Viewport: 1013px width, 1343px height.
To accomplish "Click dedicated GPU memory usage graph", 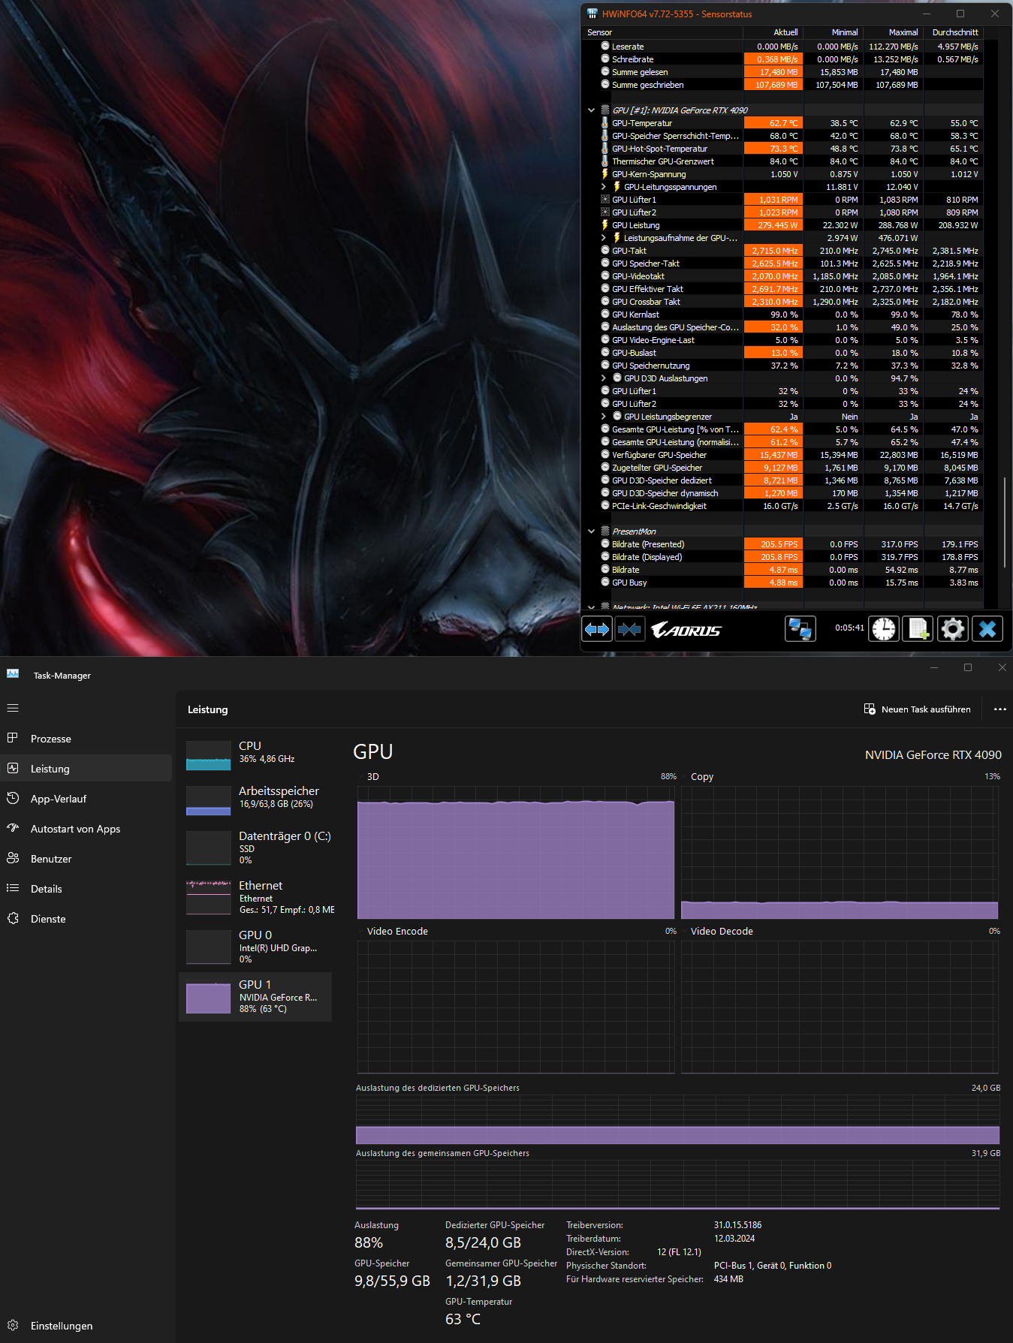I will point(677,1119).
